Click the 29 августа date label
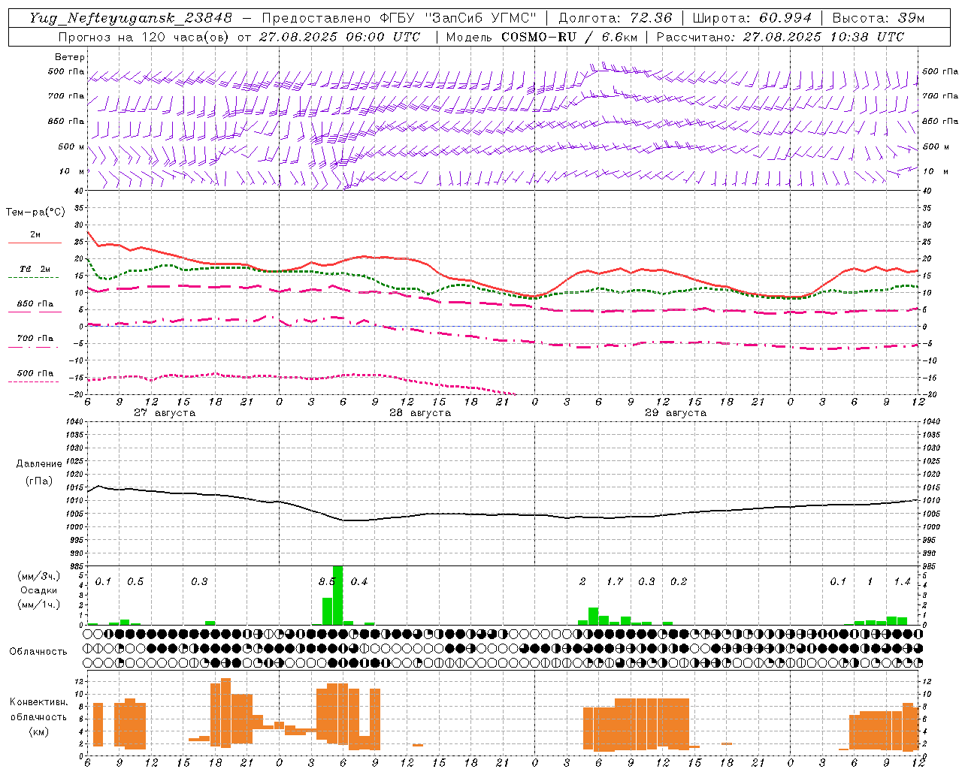The width and height of the screenshot is (962, 769). [x=676, y=413]
